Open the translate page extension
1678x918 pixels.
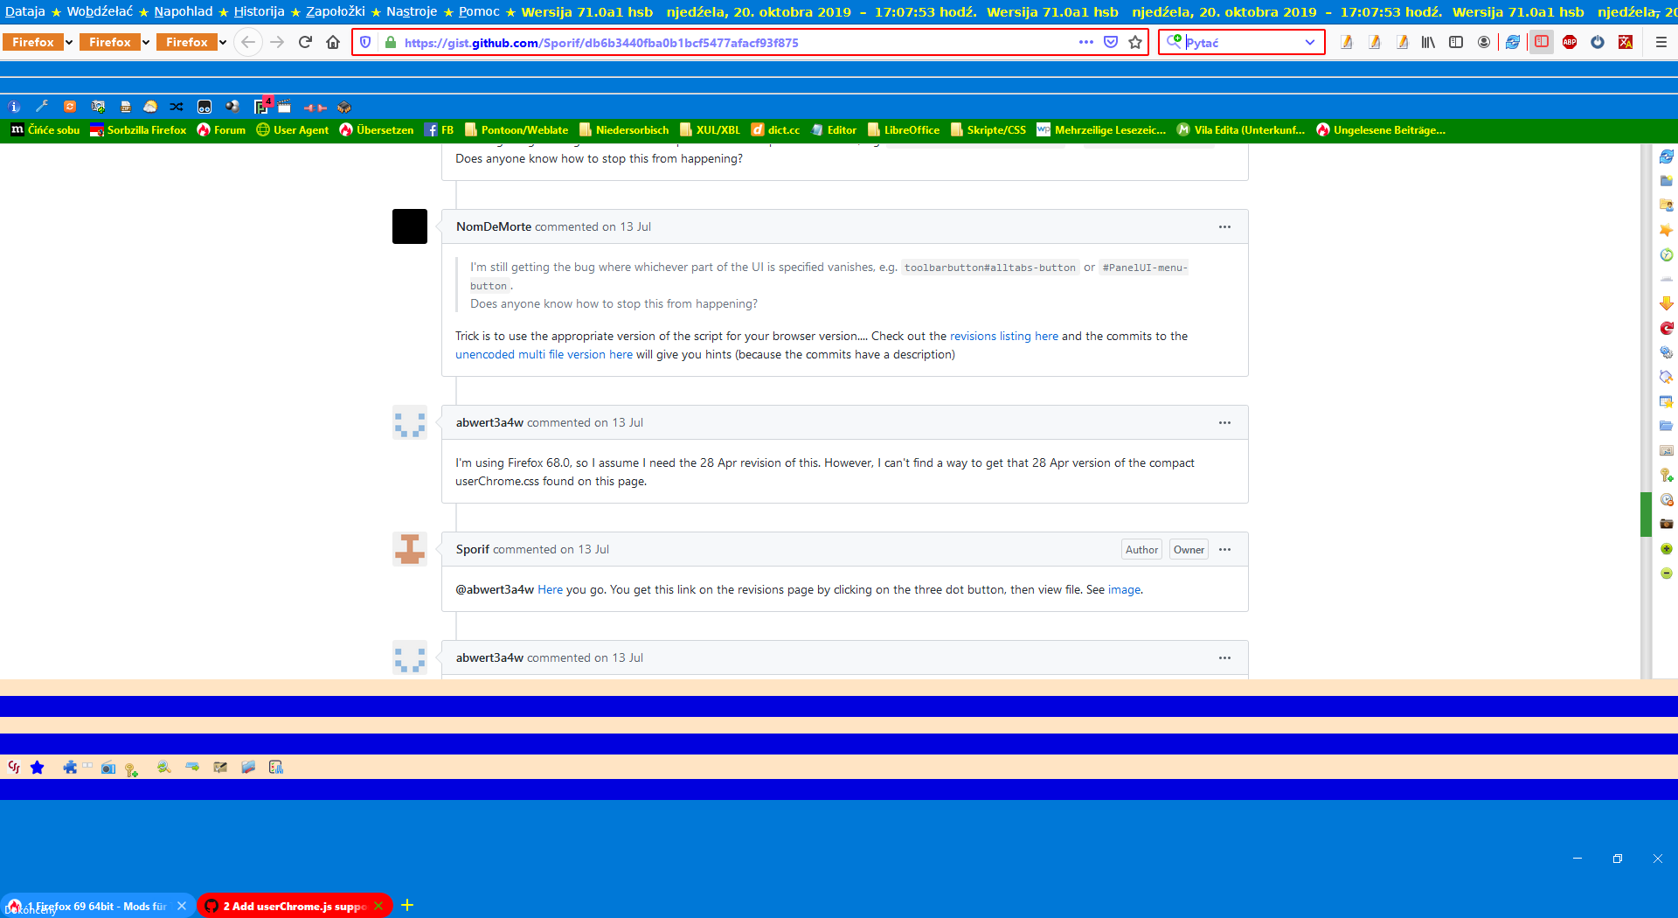coord(1626,42)
